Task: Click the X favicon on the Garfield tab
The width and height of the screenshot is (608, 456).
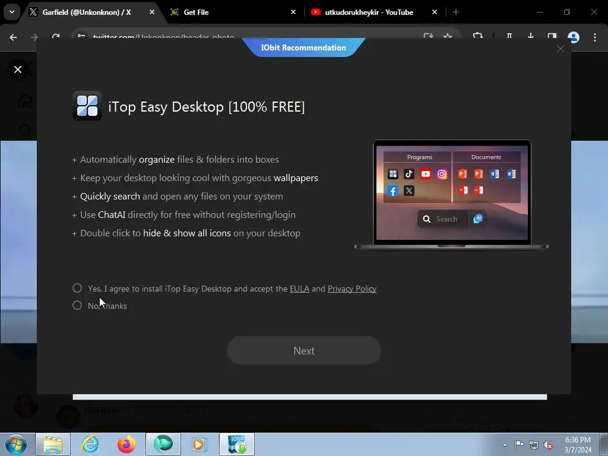Action: point(33,12)
